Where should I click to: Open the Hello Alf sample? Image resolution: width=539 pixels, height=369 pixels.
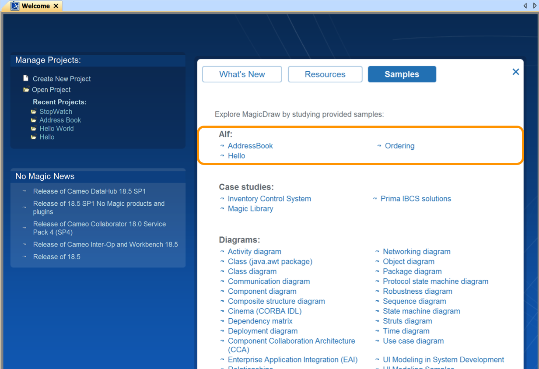(x=236, y=156)
